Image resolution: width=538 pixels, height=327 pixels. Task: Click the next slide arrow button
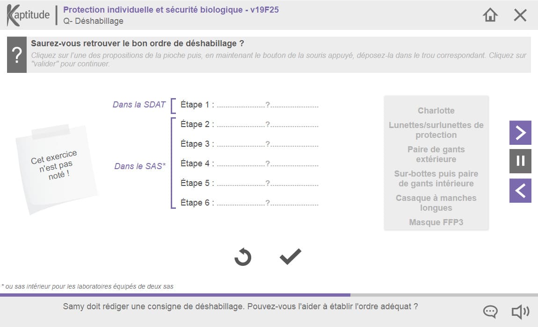(520, 133)
